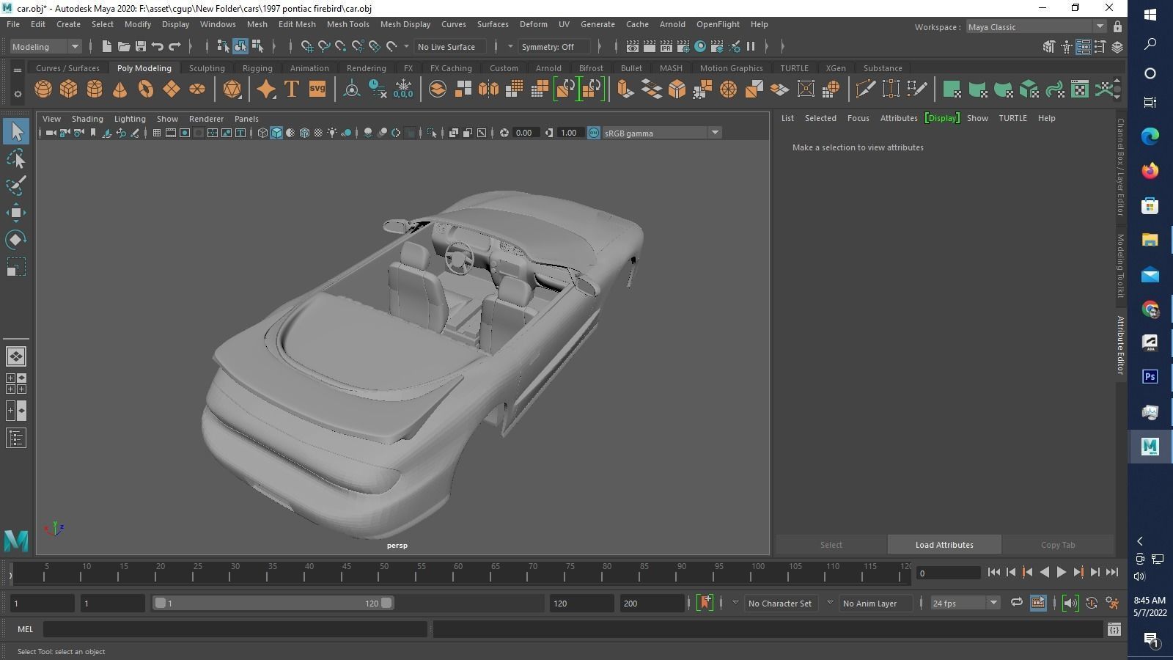Open Photoshop from the Windows taskbar
1173x660 pixels.
[1150, 377]
